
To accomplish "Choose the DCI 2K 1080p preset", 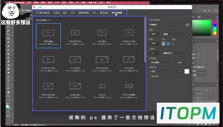I will tap(75, 62).
